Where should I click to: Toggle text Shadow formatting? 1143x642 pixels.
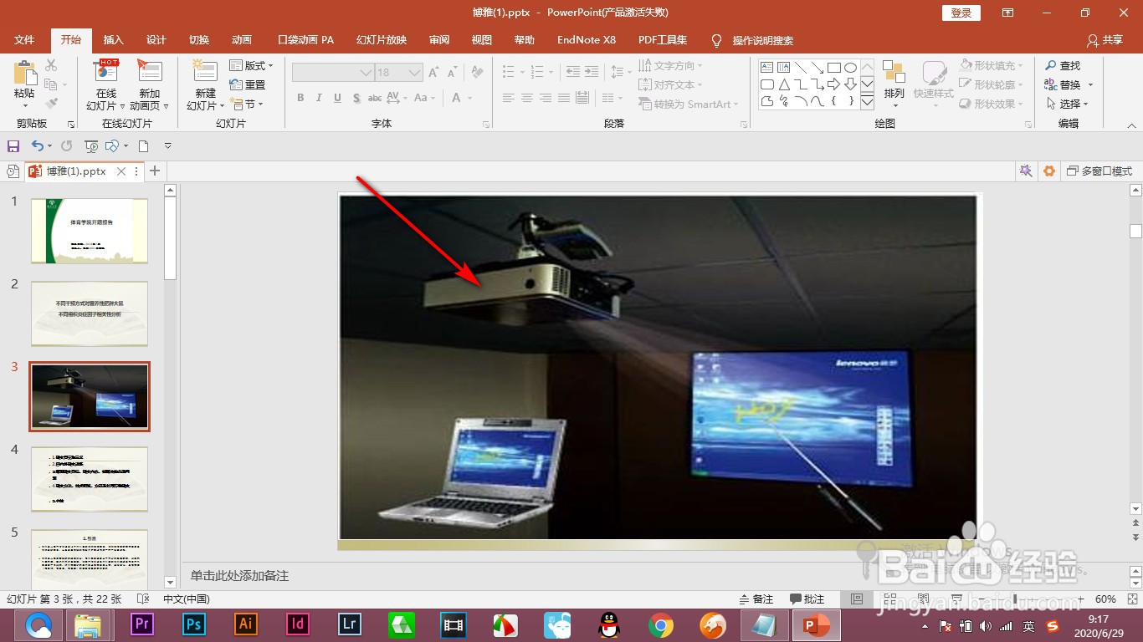[356, 98]
